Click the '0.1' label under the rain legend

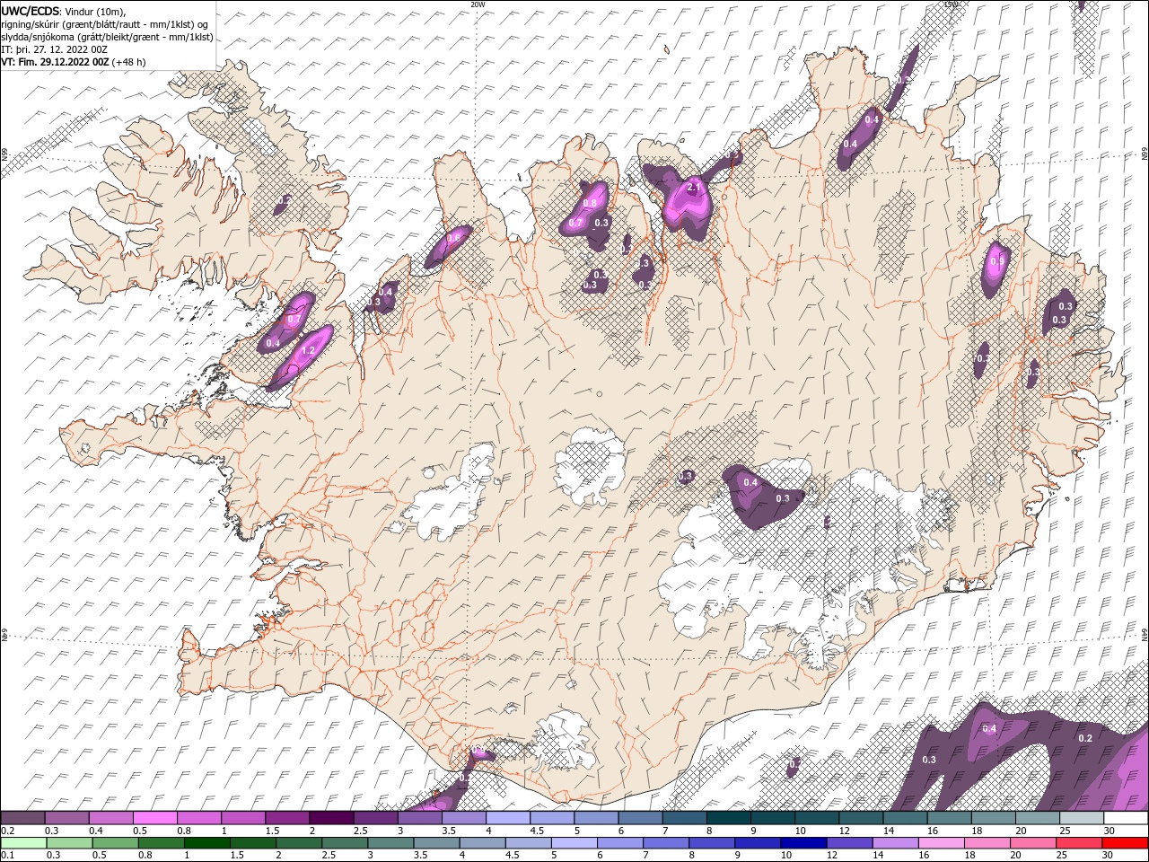click(7, 856)
